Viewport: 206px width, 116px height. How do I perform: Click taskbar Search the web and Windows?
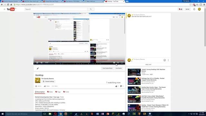point(23,114)
